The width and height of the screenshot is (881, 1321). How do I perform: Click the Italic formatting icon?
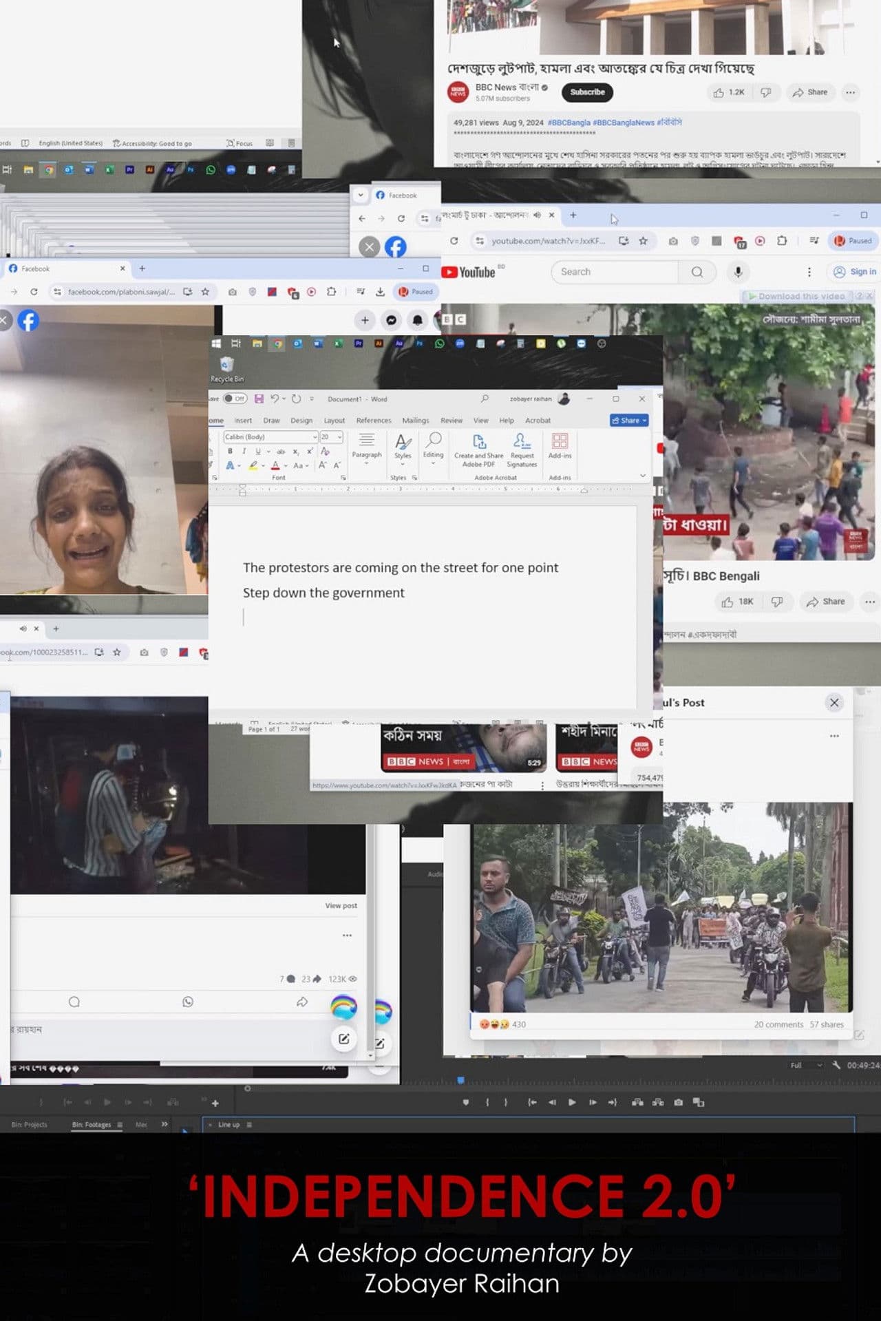pyautogui.click(x=244, y=451)
